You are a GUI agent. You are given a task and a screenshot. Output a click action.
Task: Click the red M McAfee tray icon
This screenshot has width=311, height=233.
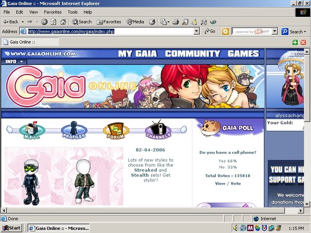pyautogui.click(x=250, y=228)
